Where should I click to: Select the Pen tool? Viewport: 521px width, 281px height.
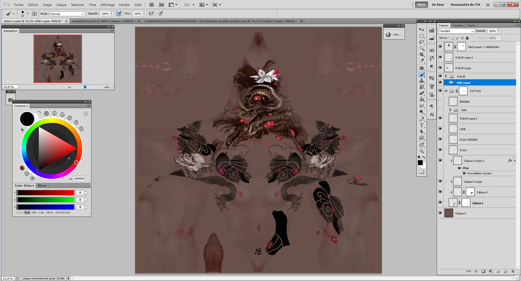coord(421,119)
